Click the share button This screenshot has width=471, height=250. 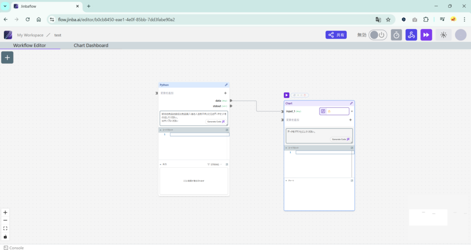coord(336,35)
